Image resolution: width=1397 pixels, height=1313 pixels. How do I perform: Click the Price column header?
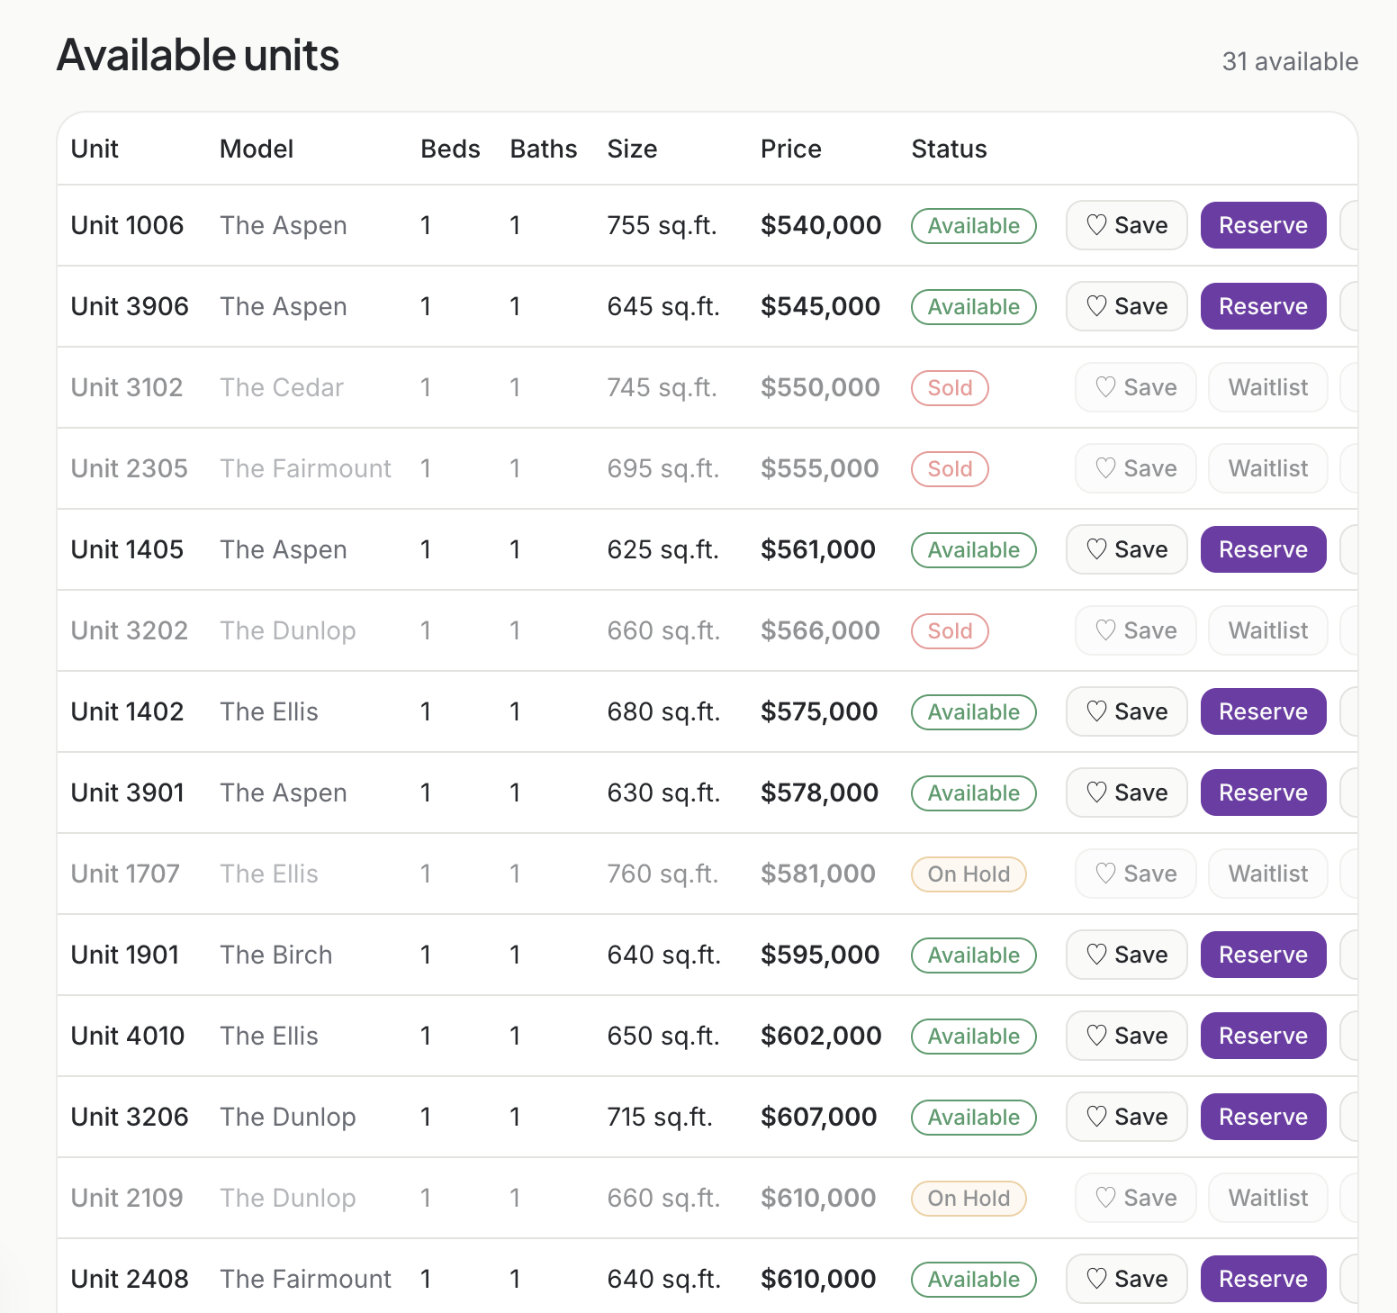click(790, 149)
